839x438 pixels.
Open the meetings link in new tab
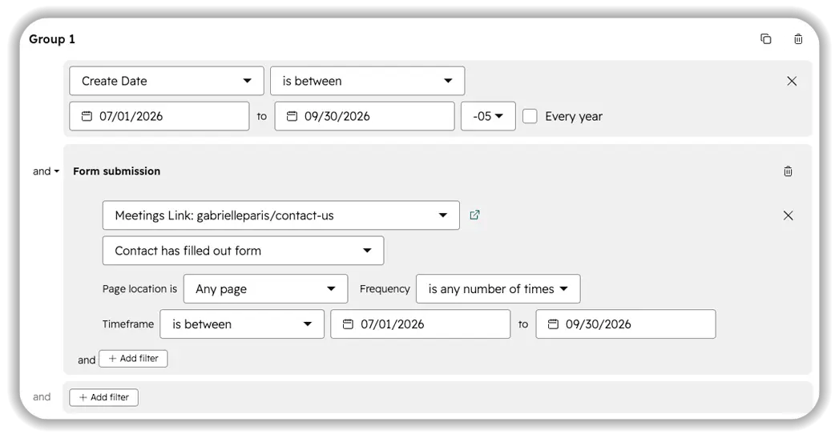click(x=474, y=215)
